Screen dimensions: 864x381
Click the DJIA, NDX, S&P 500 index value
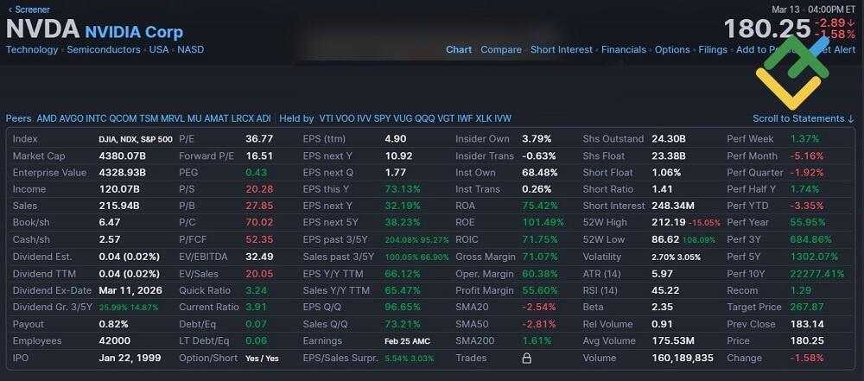click(136, 139)
